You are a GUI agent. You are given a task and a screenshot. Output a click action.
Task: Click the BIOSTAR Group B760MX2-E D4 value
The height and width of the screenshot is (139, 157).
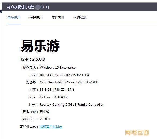click(65, 75)
